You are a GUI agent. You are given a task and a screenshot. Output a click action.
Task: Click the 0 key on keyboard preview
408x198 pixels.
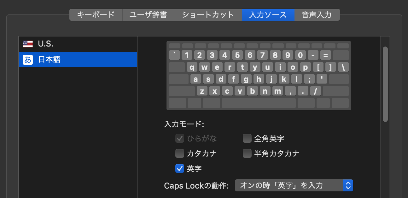[300, 55]
